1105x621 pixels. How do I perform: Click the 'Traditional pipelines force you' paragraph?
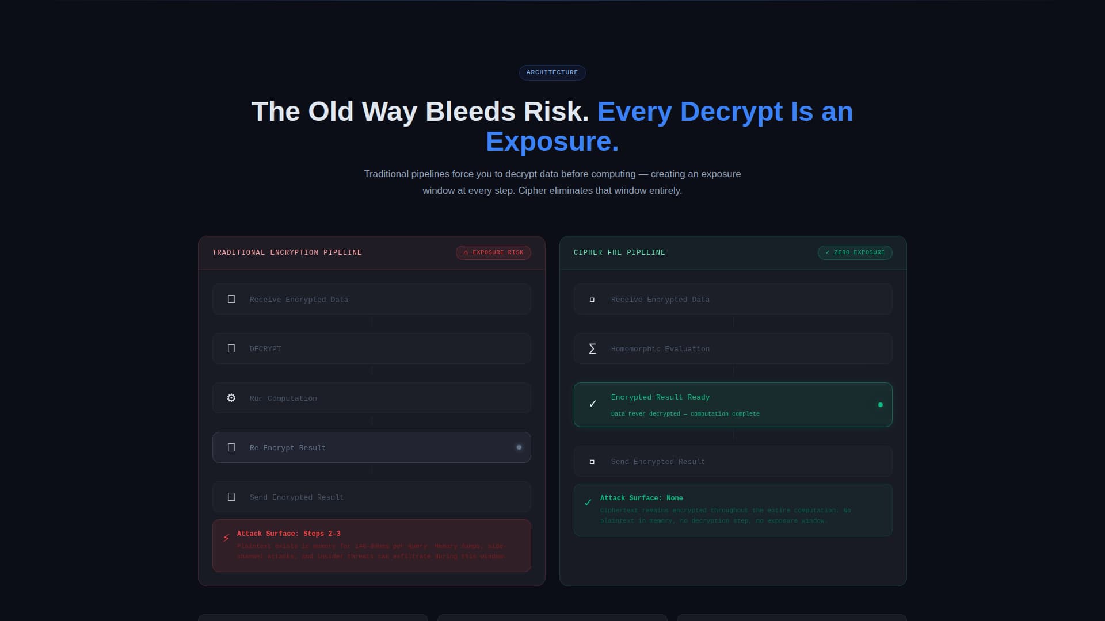coord(552,182)
